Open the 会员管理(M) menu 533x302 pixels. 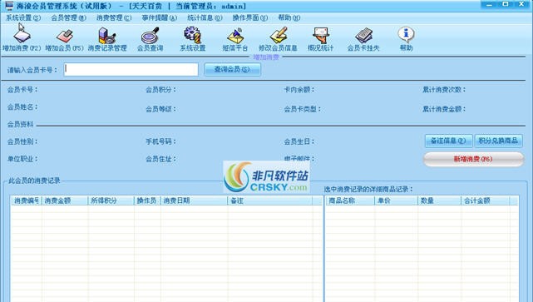click(69, 17)
